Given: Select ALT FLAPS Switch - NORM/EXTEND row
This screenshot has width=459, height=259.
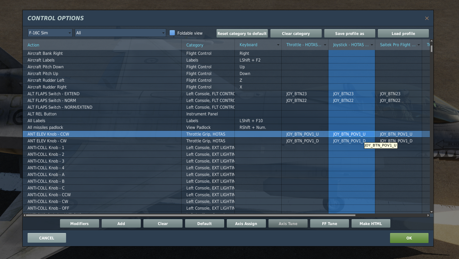Looking at the screenshot, I should [226, 107].
